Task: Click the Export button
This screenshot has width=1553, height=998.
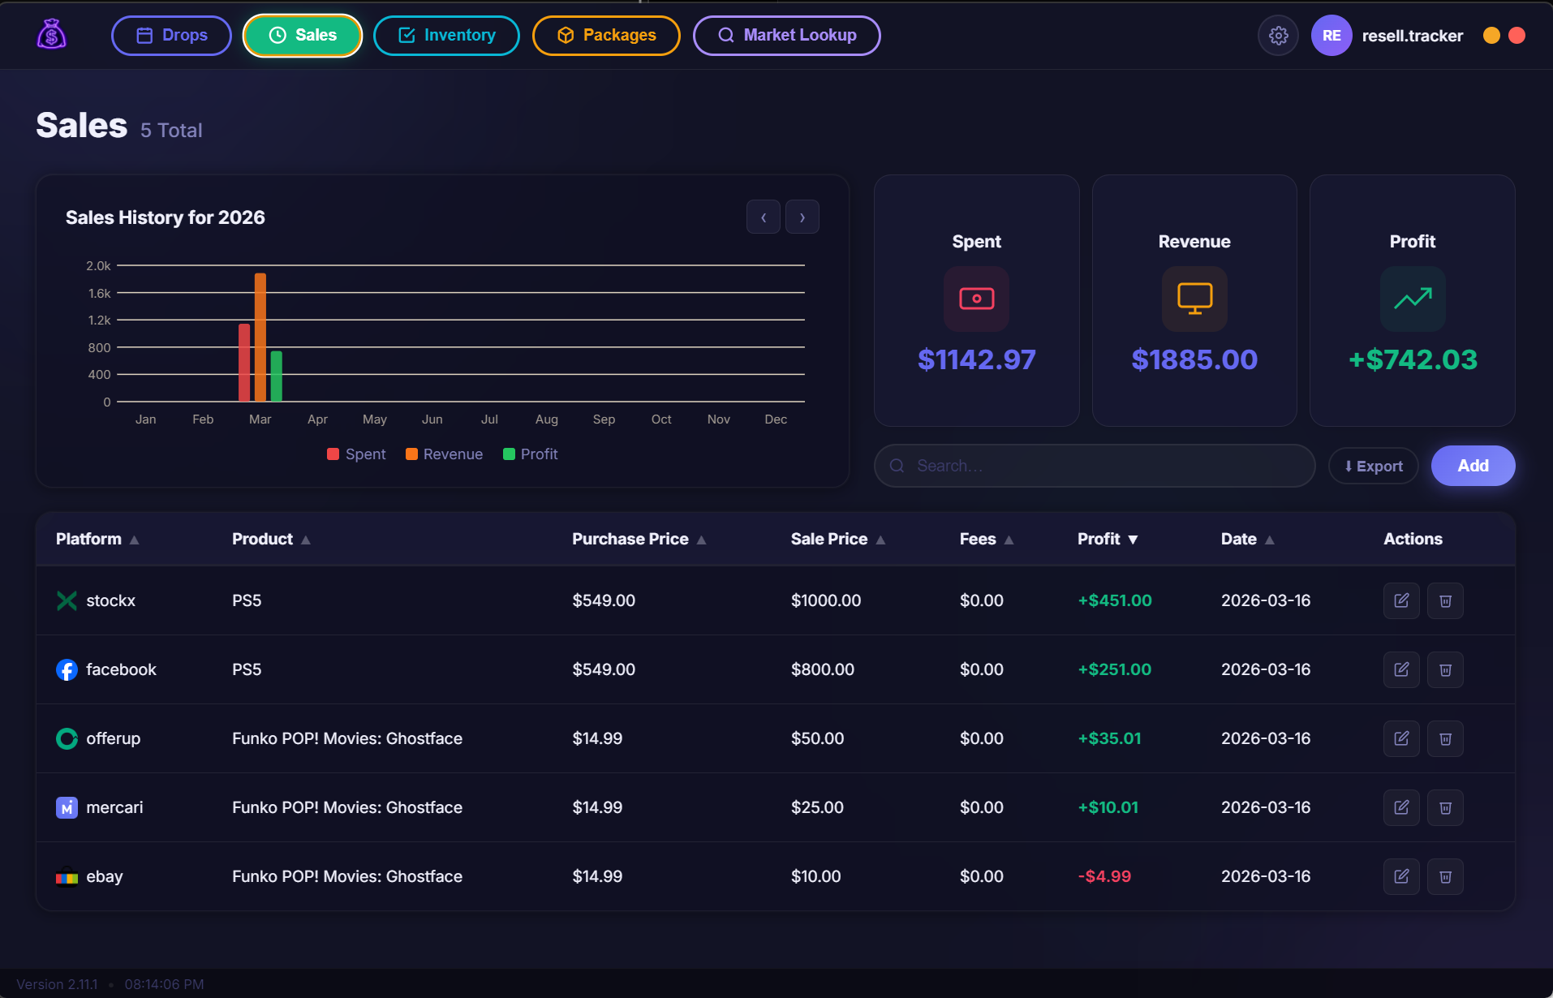Action: (x=1373, y=466)
